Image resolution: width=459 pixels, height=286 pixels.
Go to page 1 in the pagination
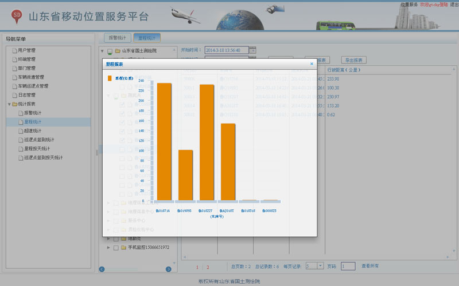tap(197, 267)
